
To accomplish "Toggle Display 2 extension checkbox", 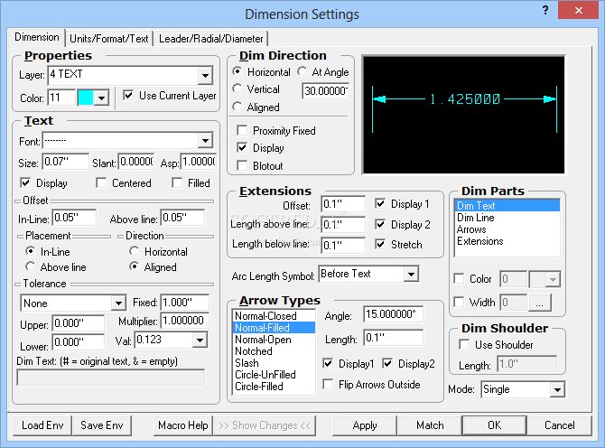I will (x=380, y=224).
